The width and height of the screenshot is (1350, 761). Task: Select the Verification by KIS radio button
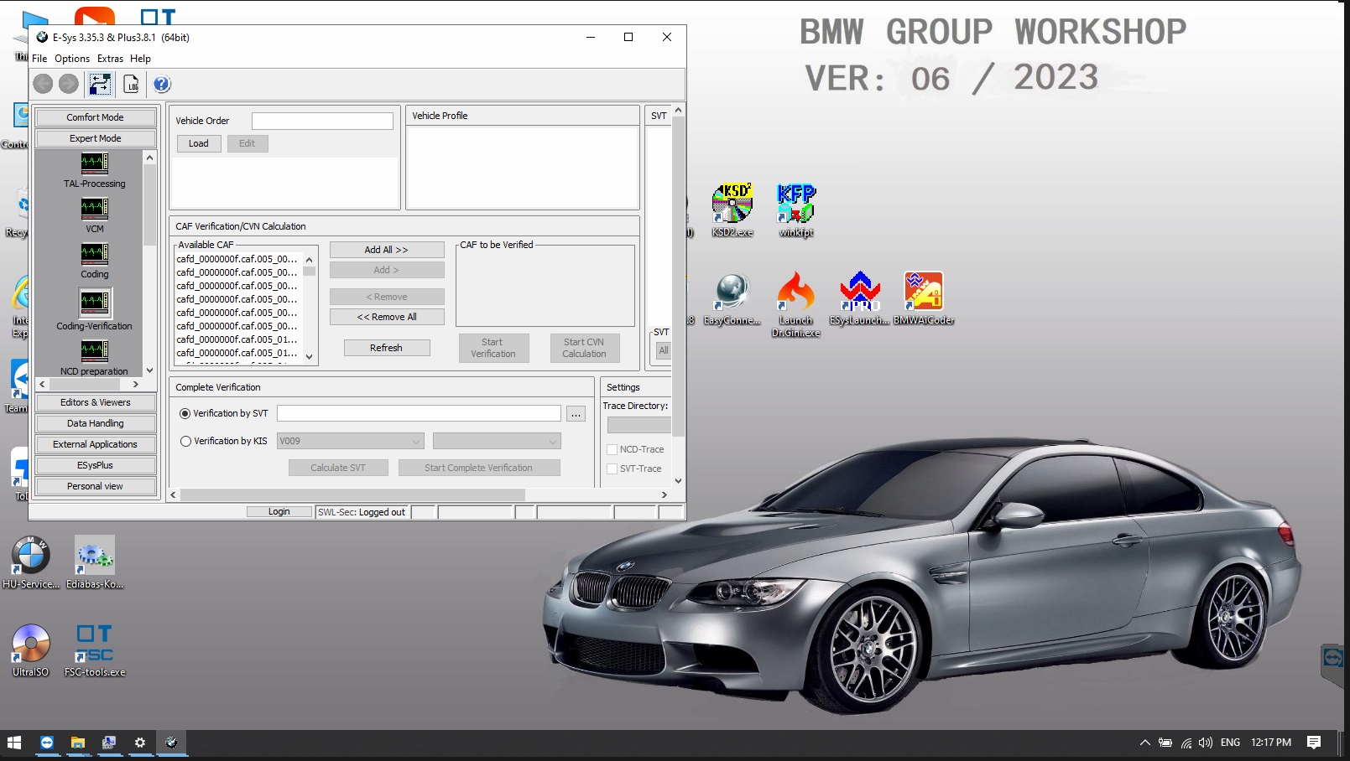pos(186,441)
